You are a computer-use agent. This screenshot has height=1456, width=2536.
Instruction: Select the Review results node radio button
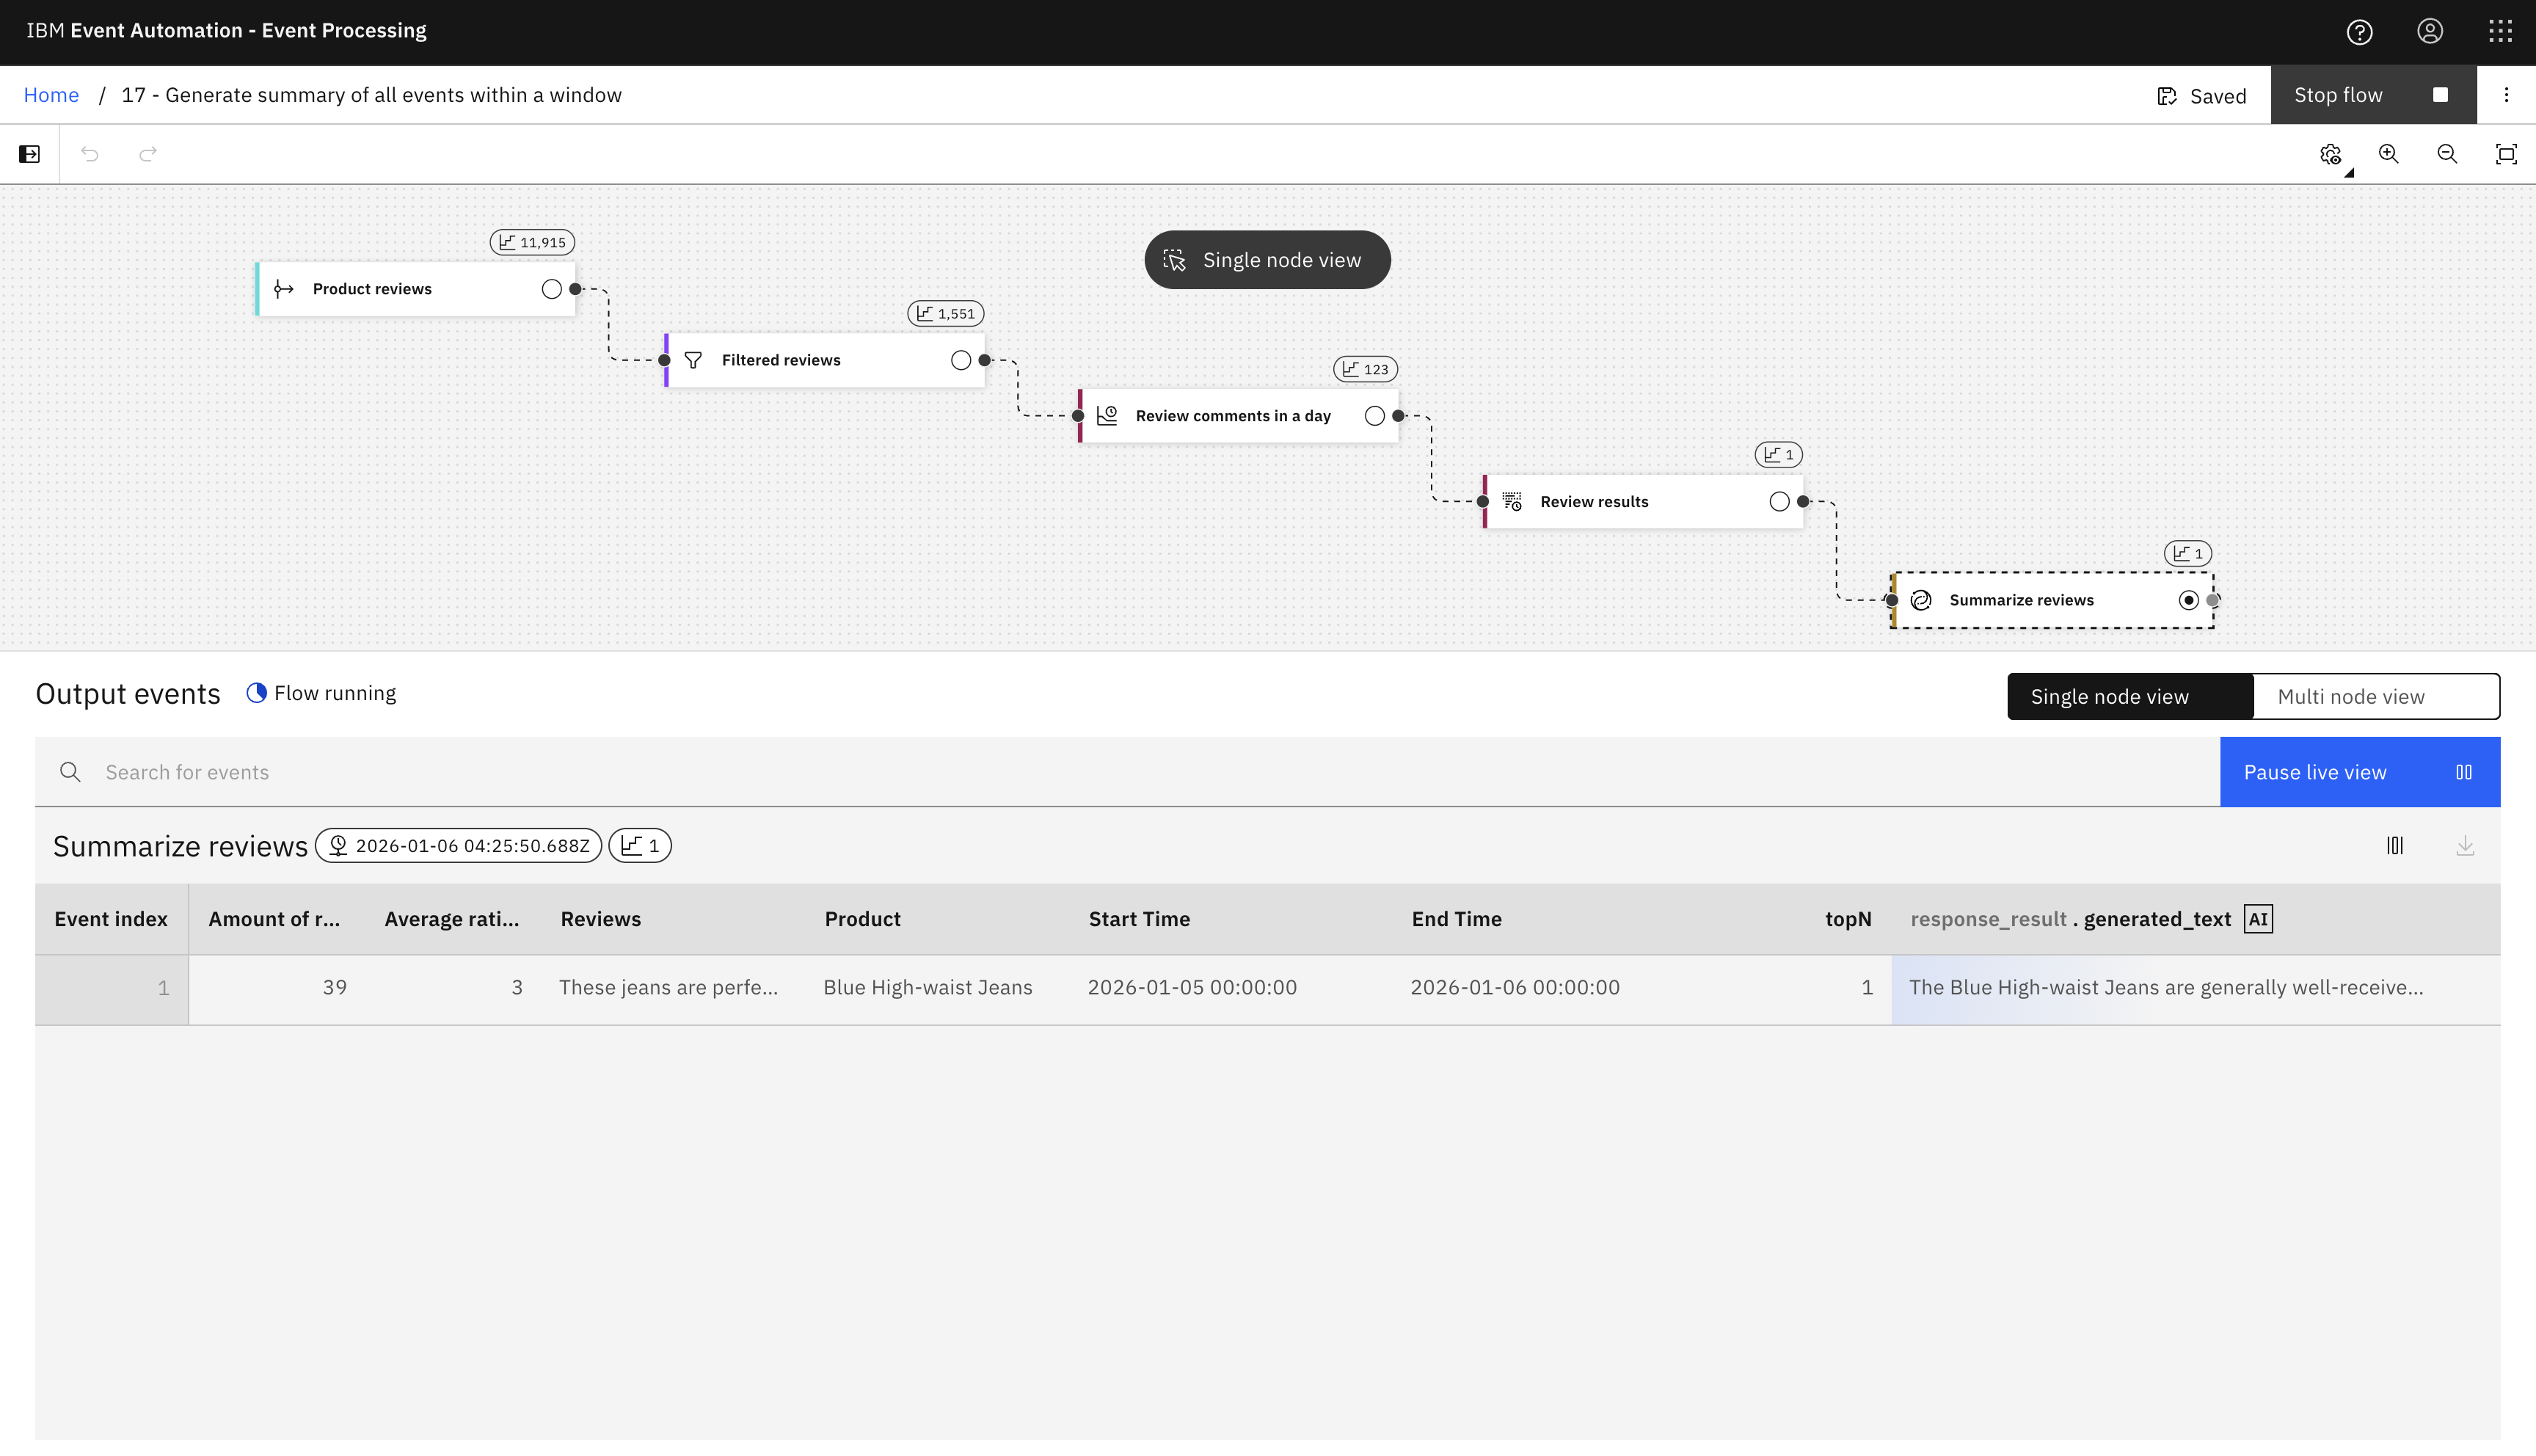pyautogui.click(x=1779, y=502)
